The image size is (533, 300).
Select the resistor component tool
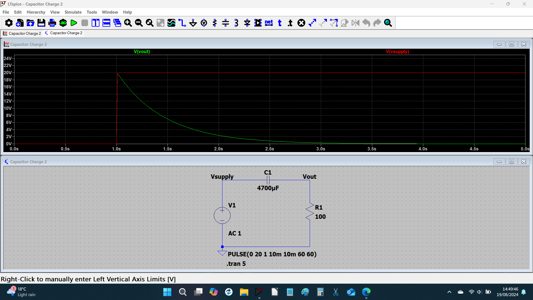point(215,23)
